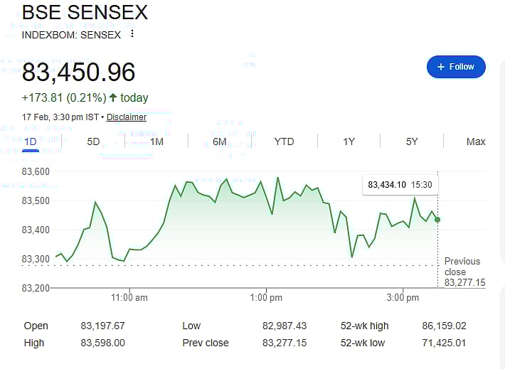Click the Previous close label on chart
The height and width of the screenshot is (369, 505).
click(462, 267)
